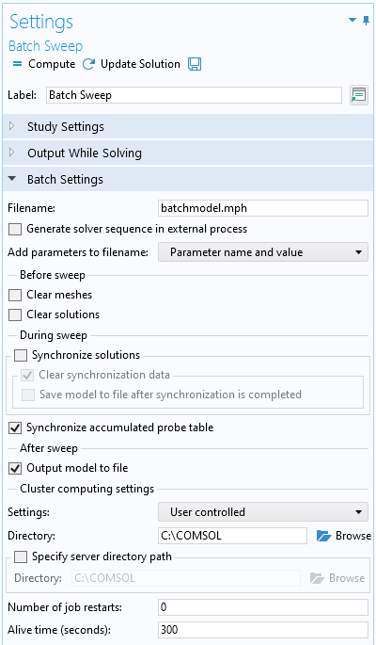Click the icon button beside the Label field
This screenshot has height=645, width=376.
[x=359, y=95]
